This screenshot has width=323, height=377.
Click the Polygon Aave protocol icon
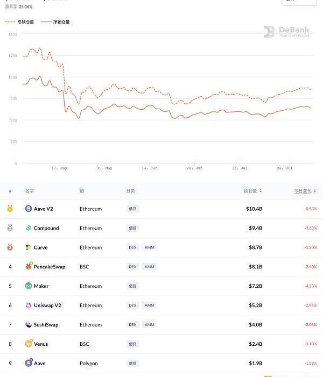29,364
